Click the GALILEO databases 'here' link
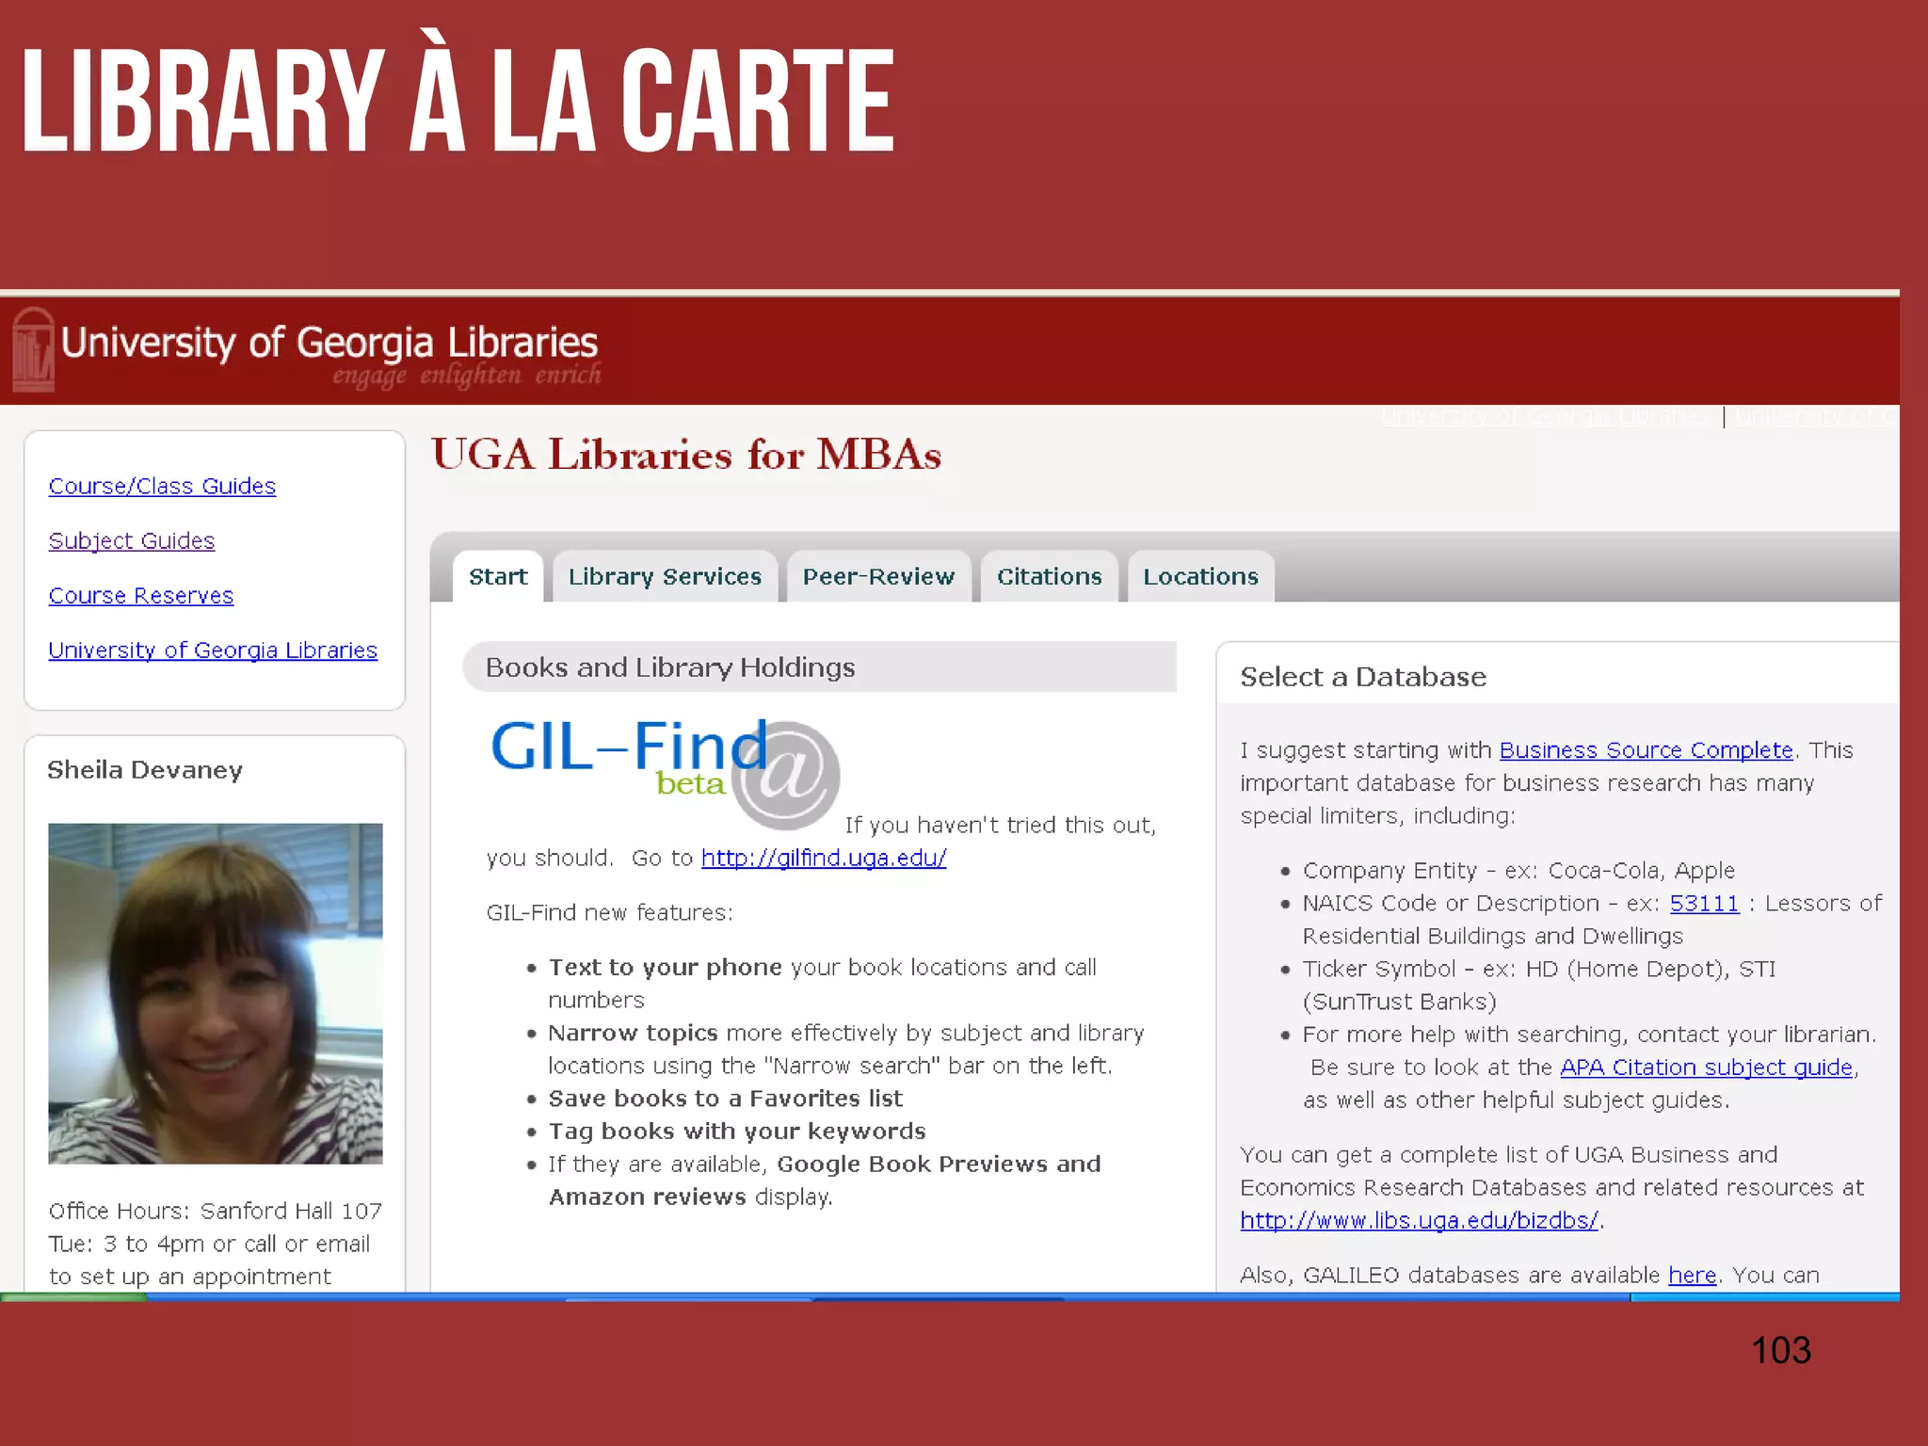The image size is (1928, 1446). (x=1692, y=1276)
